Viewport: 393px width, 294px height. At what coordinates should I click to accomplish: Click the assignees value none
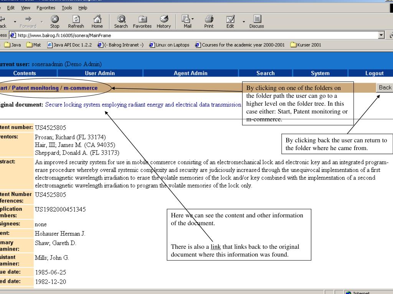point(41,224)
